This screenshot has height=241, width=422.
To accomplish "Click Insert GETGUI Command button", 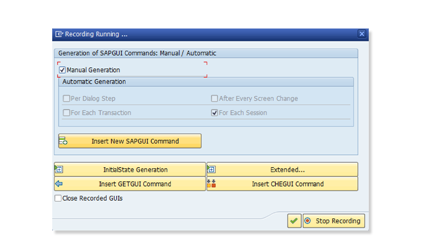I will pyautogui.click(x=130, y=184).
